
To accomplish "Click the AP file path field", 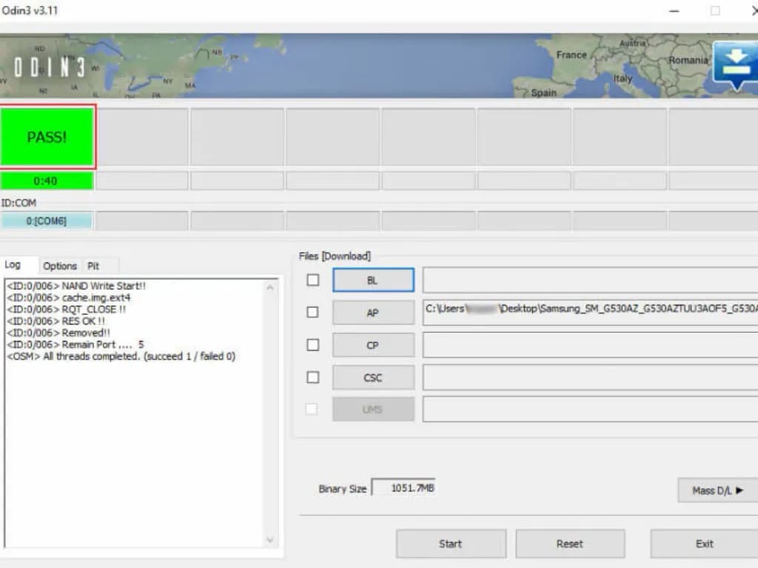I will [590, 312].
